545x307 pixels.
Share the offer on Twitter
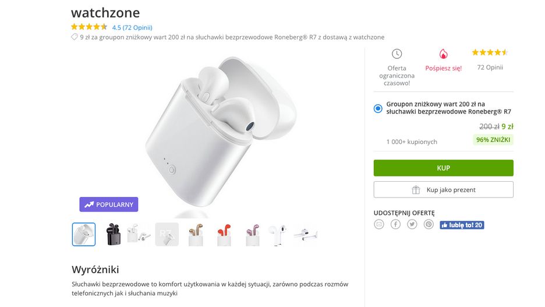412,224
